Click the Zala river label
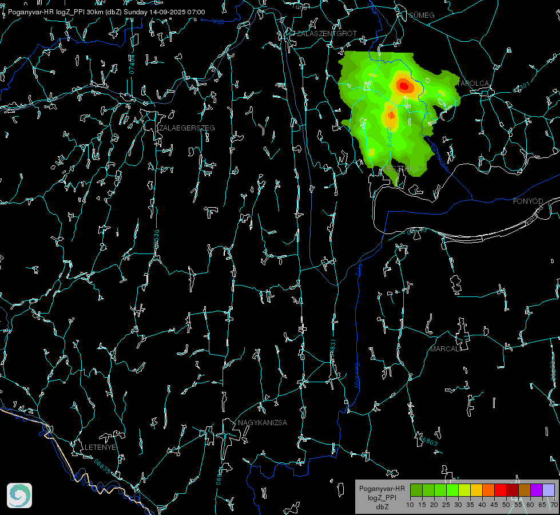560x515 pixels. [359, 269]
